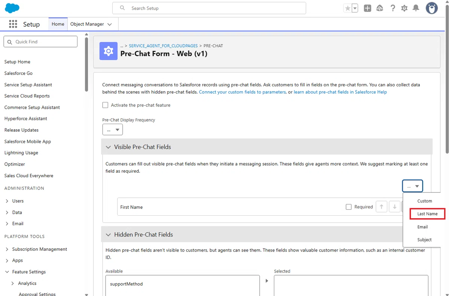Switch to the Home tab
The image size is (449, 296).
58,24
